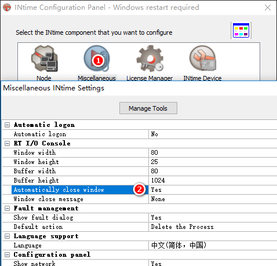Image resolution: width=277 pixels, height=266 pixels.
Task: Click the INtime Device label
Action: [x=202, y=78]
